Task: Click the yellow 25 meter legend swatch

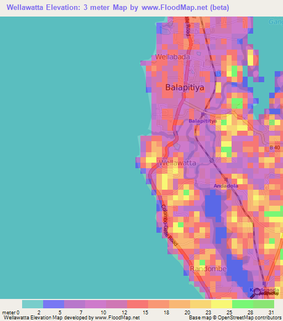Action: 222,304
